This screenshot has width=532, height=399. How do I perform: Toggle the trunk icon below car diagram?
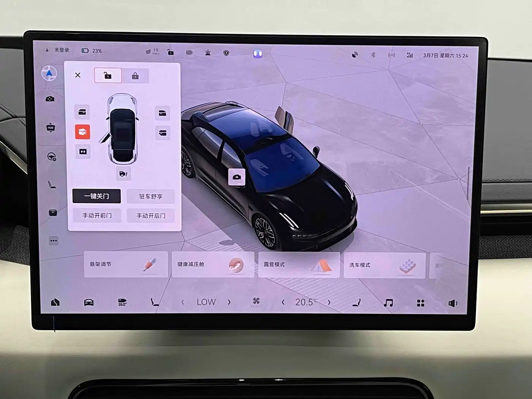(x=123, y=174)
